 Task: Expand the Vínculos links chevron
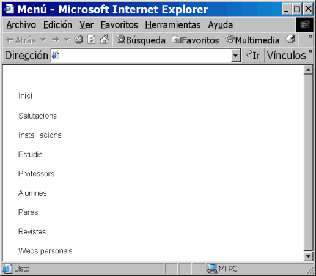point(310,51)
